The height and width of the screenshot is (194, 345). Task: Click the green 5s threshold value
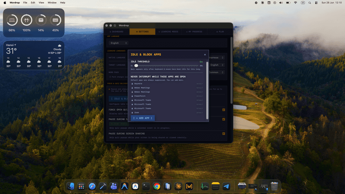click(201, 62)
